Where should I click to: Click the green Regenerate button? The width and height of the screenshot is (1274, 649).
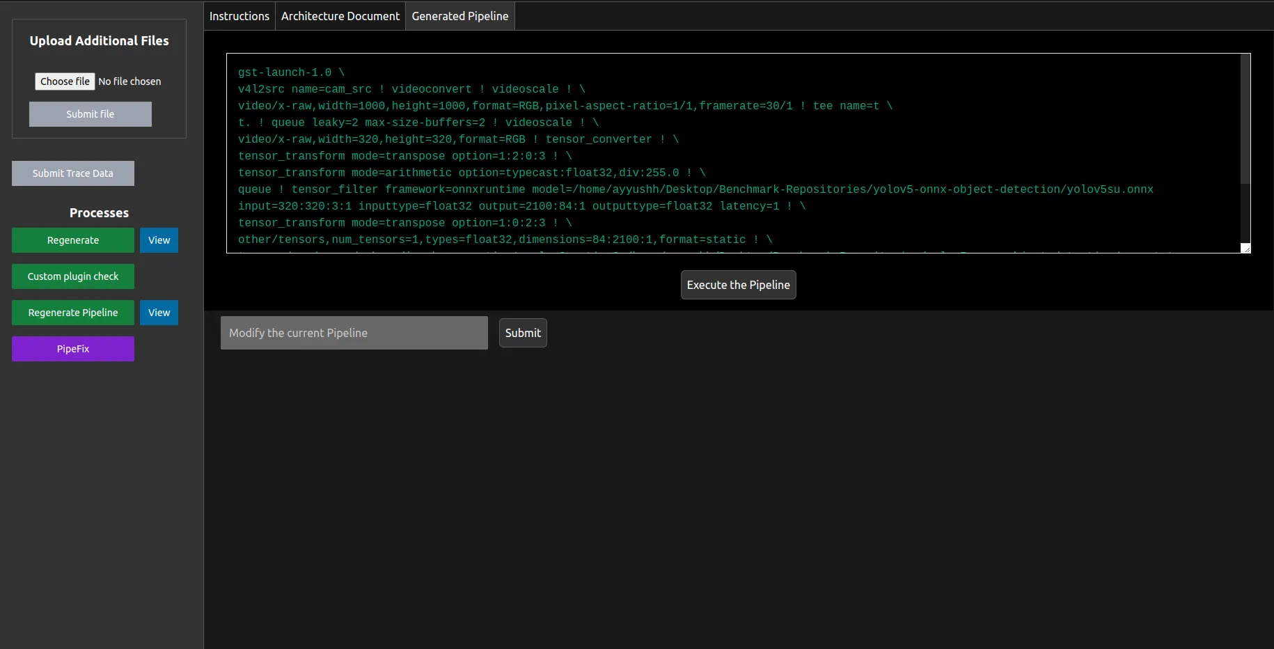point(73,240)
